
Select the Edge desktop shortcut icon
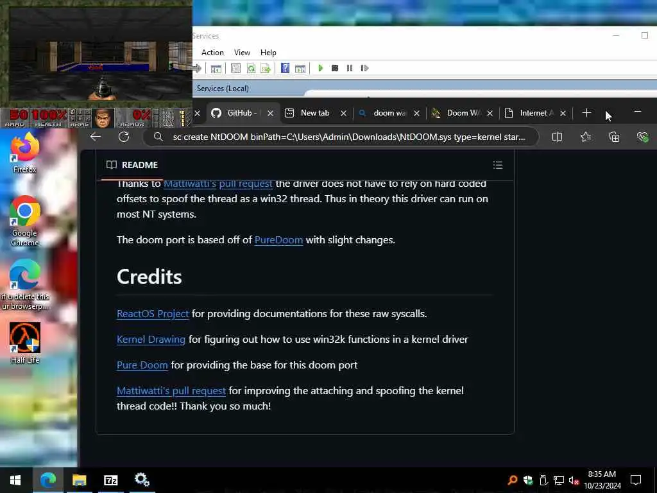click(x=25, y=284)
